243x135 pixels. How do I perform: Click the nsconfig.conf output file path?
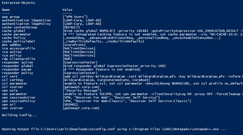78,129
